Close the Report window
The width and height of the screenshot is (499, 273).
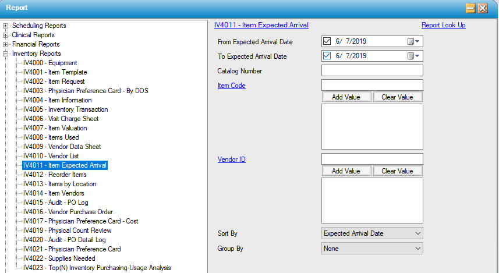483,8
